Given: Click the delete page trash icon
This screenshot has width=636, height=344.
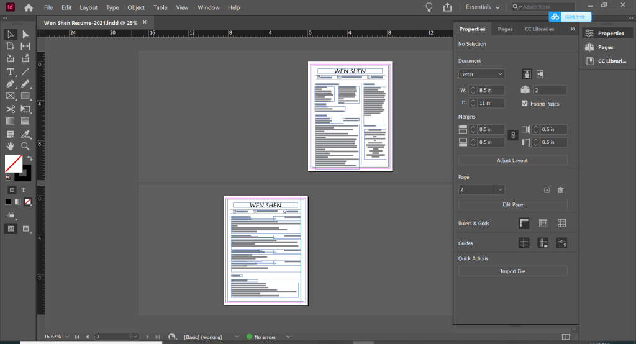Looking at the screenshot, I should pos(560,190).
